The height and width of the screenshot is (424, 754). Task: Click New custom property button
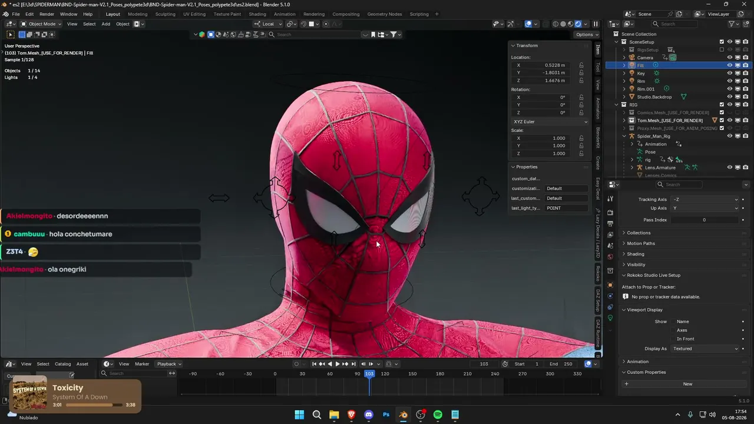coord(687,384)
